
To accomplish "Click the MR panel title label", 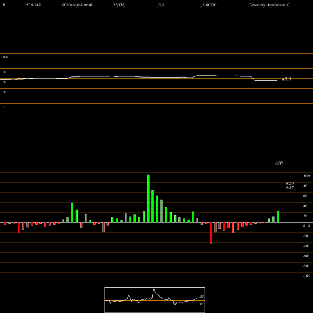I will point(279,163).
